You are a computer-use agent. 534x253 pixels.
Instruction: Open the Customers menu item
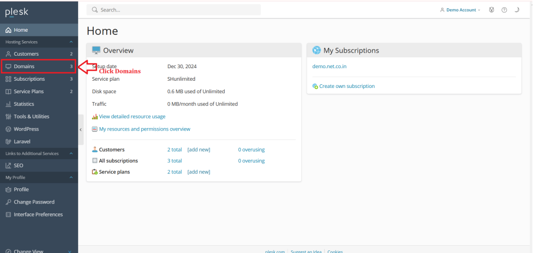(x=39, y=54)
